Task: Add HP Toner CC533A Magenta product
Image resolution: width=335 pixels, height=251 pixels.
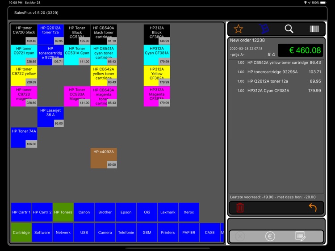Action: (x=77, y=96)
